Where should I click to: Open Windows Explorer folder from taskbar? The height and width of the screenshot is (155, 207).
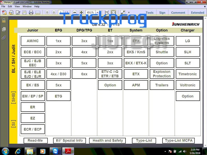point(30,151)
